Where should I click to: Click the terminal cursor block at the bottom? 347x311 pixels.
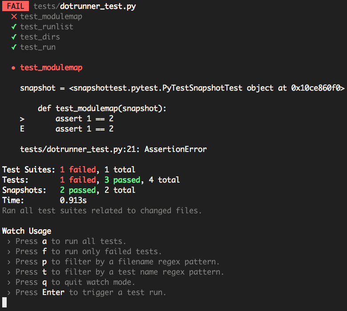click(4, 302)
